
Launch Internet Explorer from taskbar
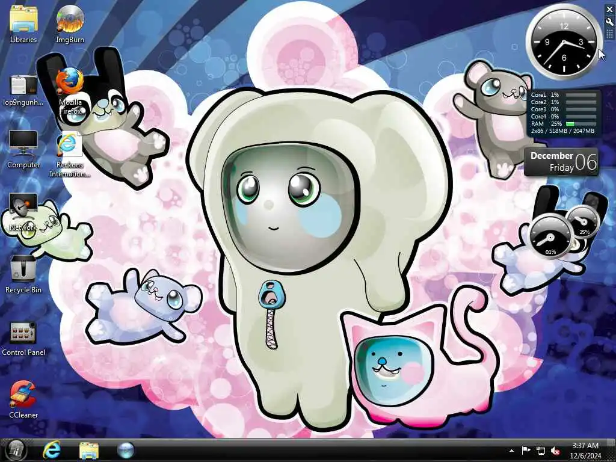coord(52,450)
